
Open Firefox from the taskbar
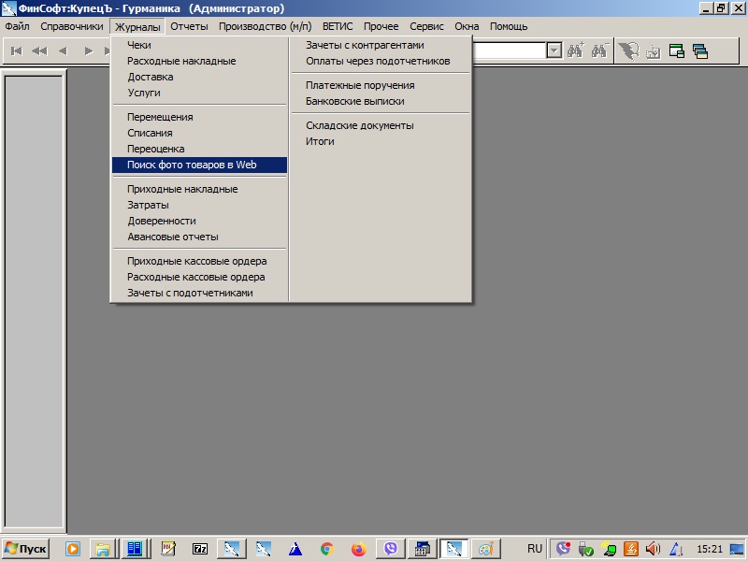(358, 549)
